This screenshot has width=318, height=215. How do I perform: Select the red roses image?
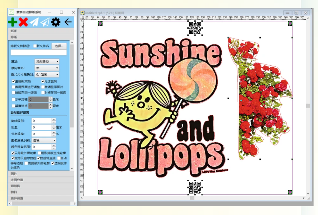point(259,98)
